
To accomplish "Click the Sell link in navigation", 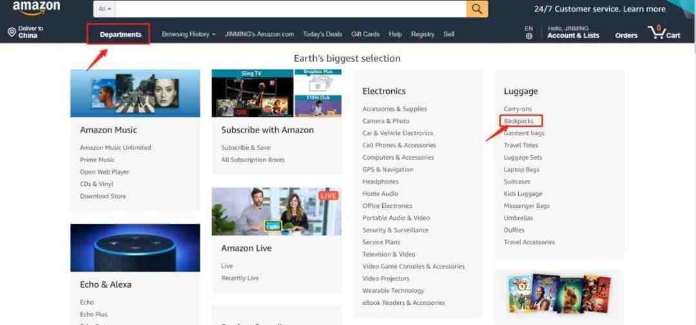I will (x=449, y=34).
